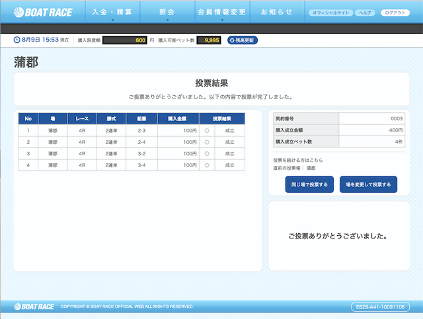
Task: Click the 購入成立金額 value 400円
Action: pos(396,130)
